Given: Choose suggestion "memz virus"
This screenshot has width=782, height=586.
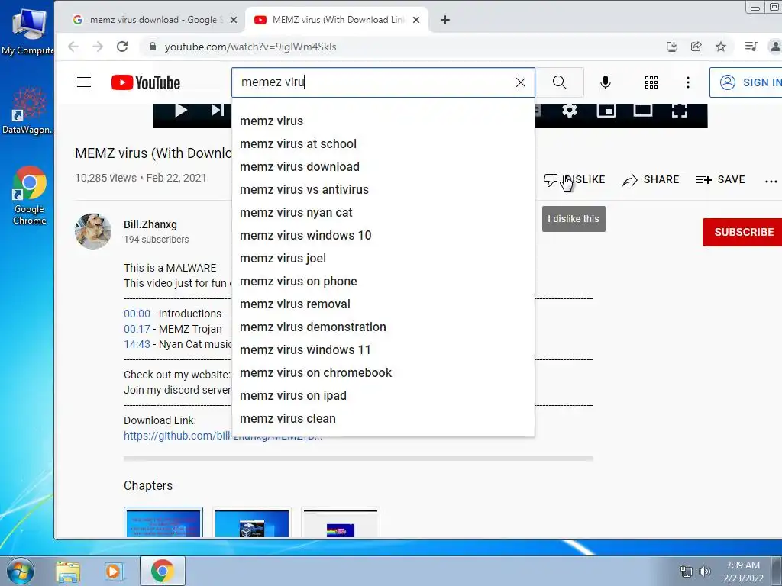Looking at the screenshot, I should pos(383,121).
